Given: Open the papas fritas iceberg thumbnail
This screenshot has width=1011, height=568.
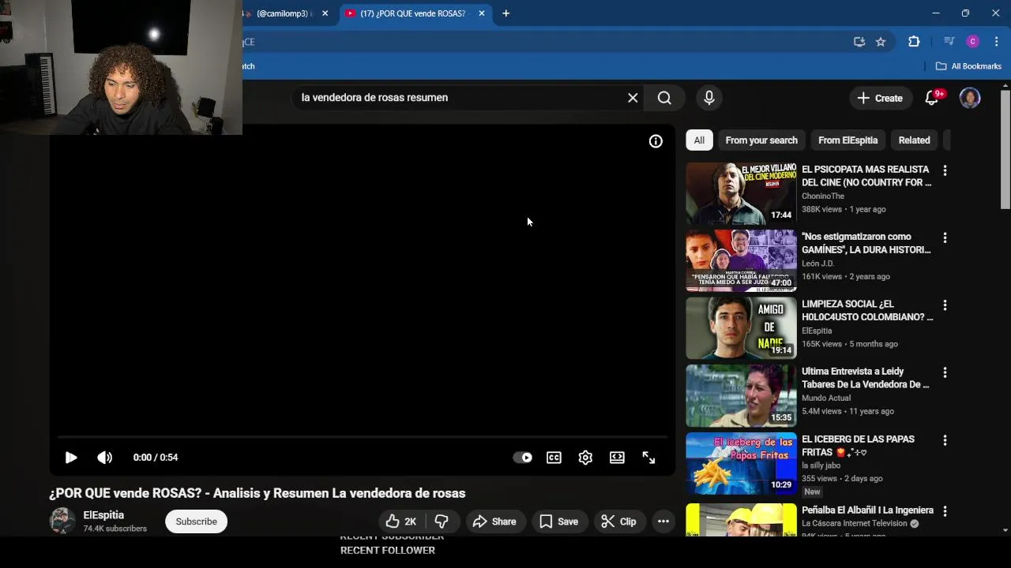Looking at the screenshot, I should tap(741, 463).
